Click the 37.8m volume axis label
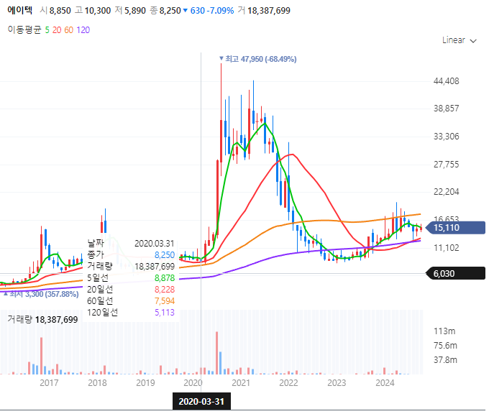Viewport: 489px width, 414px height. (x=445, y=360)
